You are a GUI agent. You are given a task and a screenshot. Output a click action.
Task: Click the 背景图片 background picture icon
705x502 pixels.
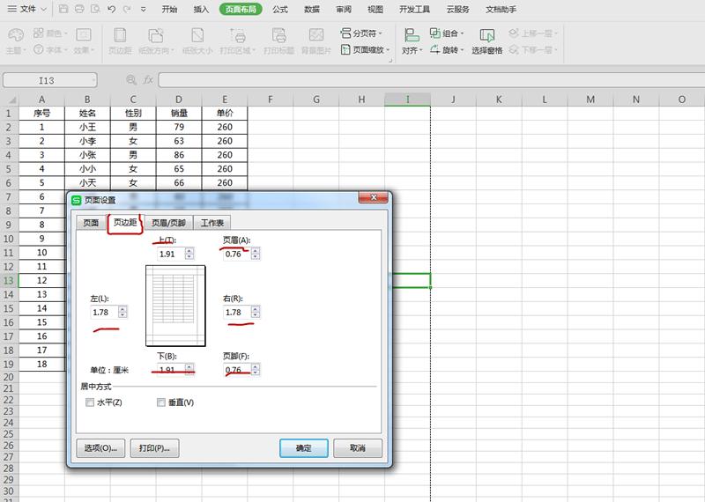click(316, 35)
